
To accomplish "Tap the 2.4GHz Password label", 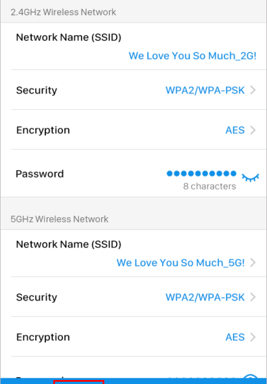I will pyautogui.click(x=40, y=174).
